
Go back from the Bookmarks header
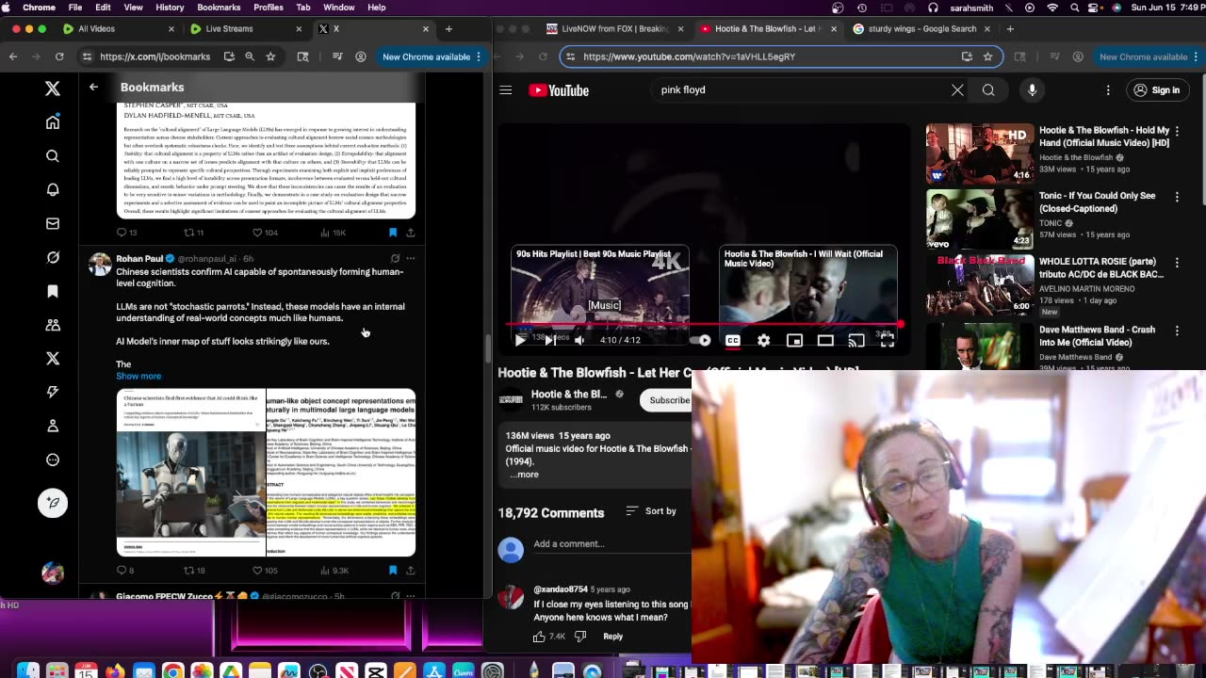[x=93, y=87]
